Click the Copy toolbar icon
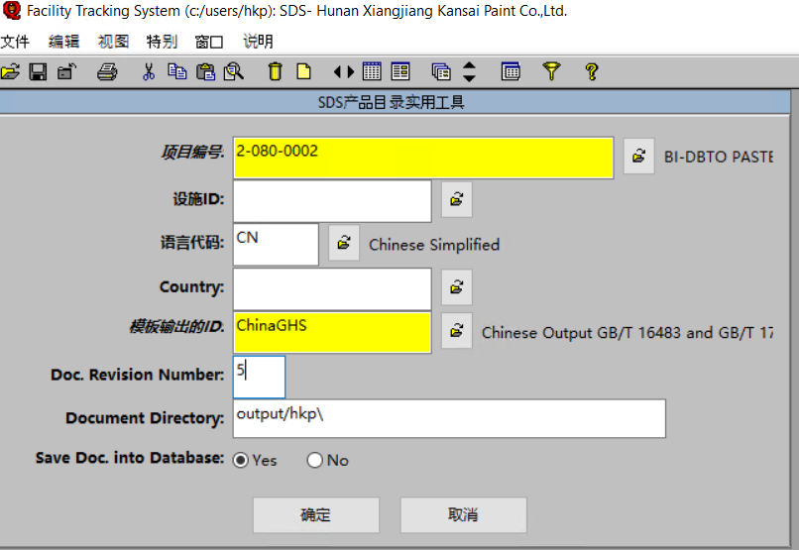The width and height of the screenshot is (799, 550). tap(177, 71)
